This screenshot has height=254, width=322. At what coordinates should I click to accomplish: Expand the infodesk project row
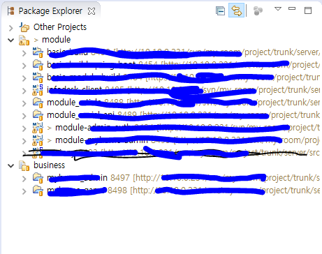point(24,91)
